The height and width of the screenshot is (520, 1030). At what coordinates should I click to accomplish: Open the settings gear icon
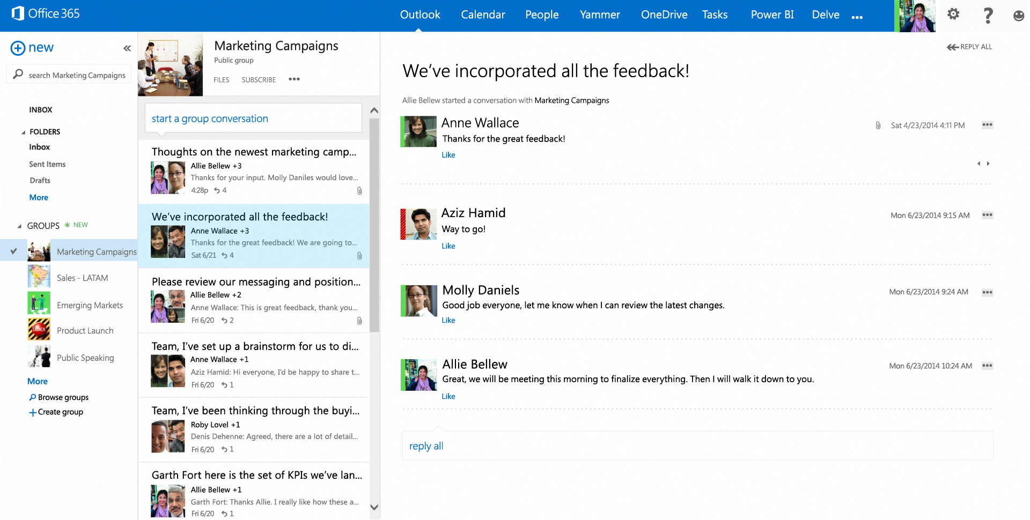click(x=953, y=14)
